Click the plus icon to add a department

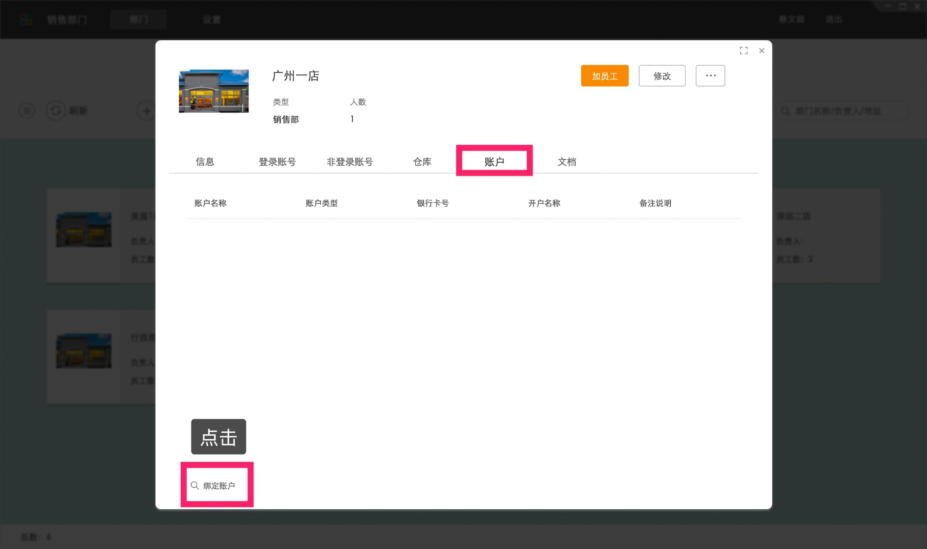146,111
